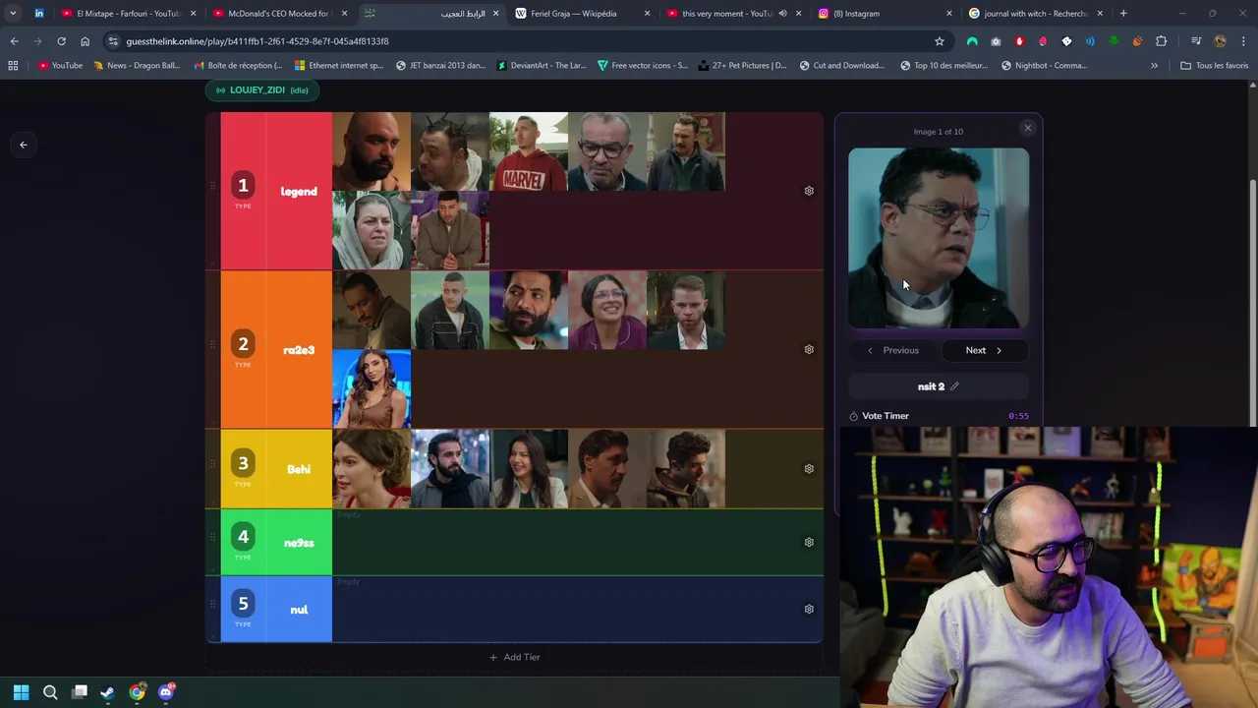The width and height of the screenshot is (1258, 708).
Task: Edit the image name nsit 2 with pencil icon
Action: (954, 386)
